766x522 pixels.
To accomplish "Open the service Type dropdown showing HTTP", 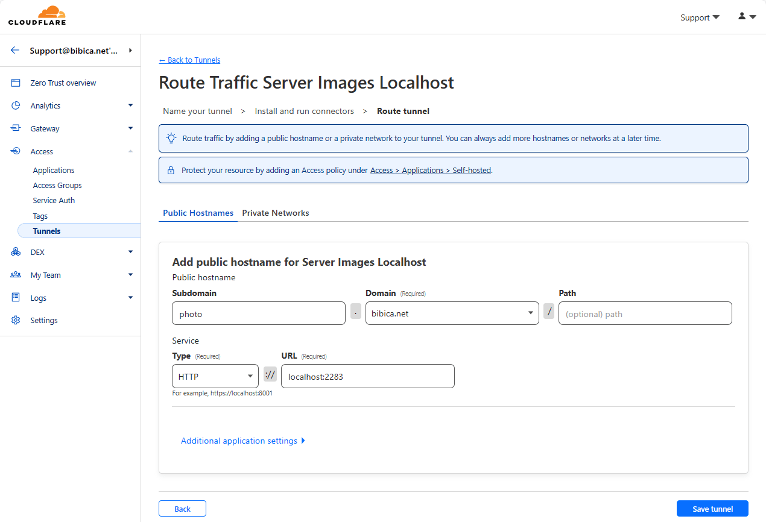I will tap(215, 376).
